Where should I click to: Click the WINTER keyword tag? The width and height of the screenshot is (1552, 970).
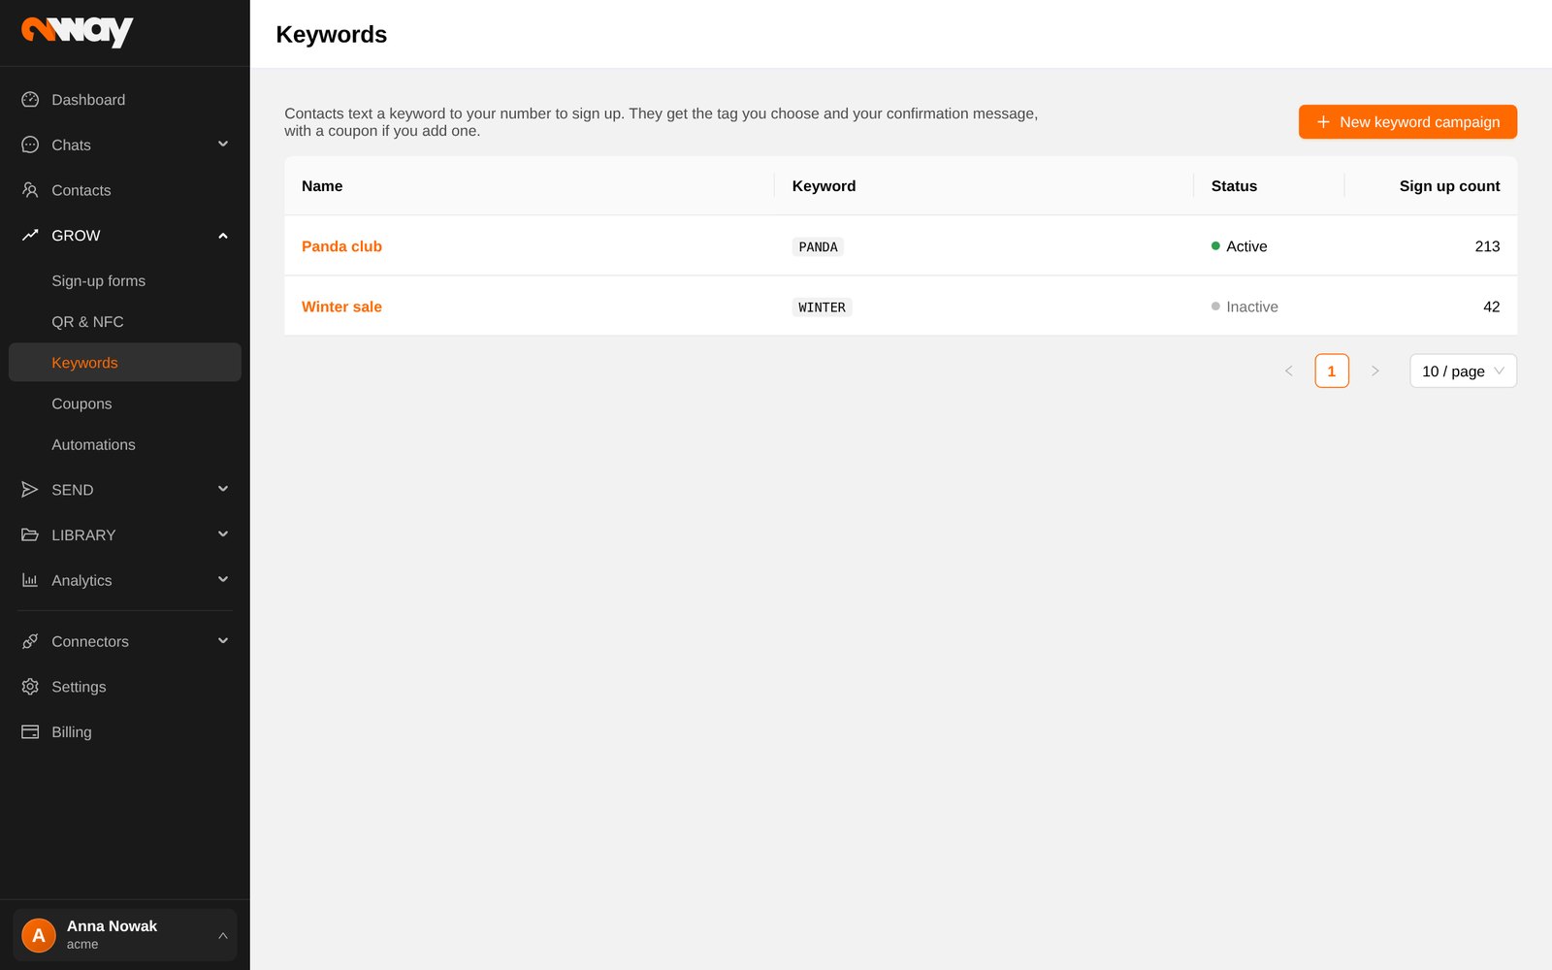822,307
